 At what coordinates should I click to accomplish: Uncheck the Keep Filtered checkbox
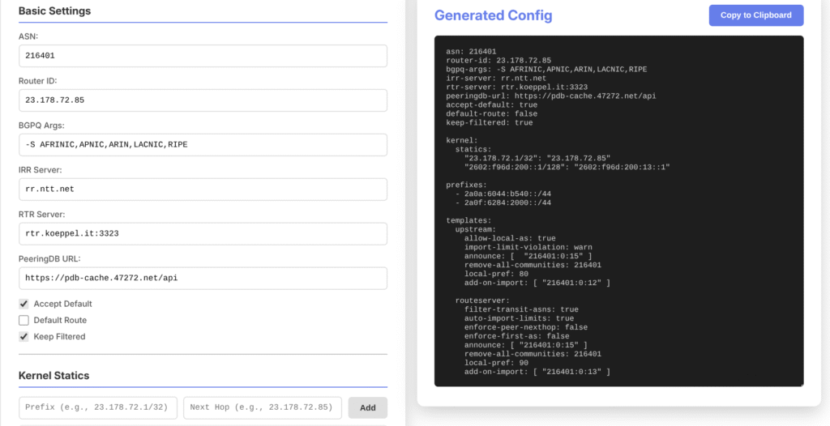tap(24, 336)
